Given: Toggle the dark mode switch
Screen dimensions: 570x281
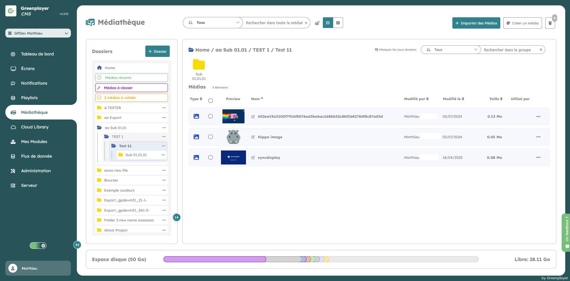Looking at the screenshot, I should [x=38, y=246].
